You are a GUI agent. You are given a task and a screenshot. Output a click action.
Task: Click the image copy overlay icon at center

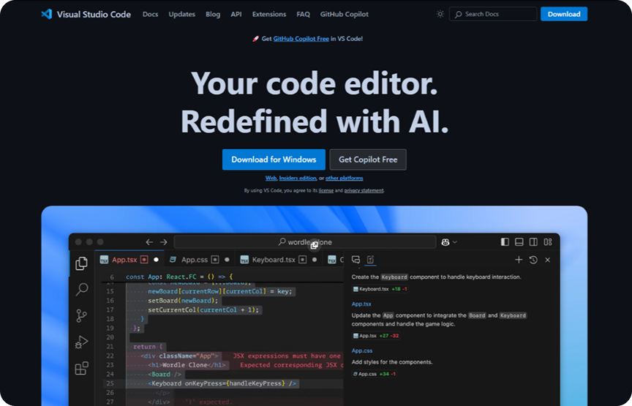pos(315,245)
